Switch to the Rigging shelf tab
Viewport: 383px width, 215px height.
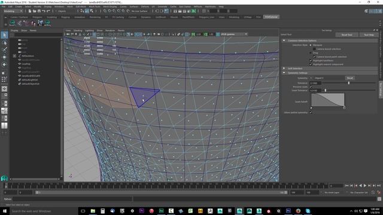pyautogui.click(x=65, y=17)
